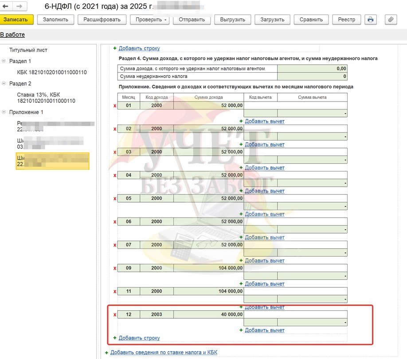Delete the month 12 row with red X

point(115,315)
